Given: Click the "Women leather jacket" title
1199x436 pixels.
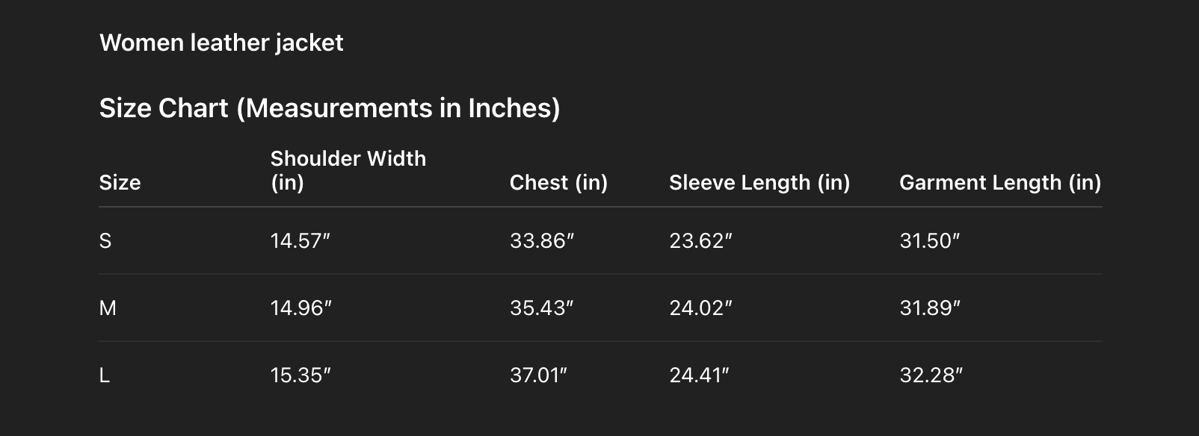Looking at the screenshot, I should coord(221,43).
